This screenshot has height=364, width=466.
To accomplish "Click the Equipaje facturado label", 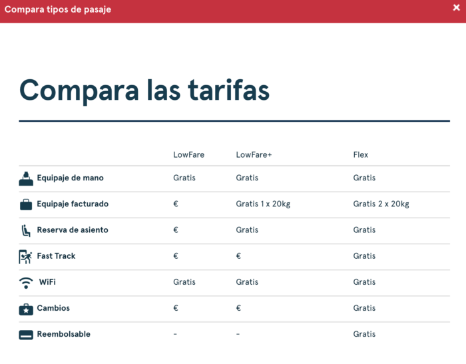I will coord(73,204).
